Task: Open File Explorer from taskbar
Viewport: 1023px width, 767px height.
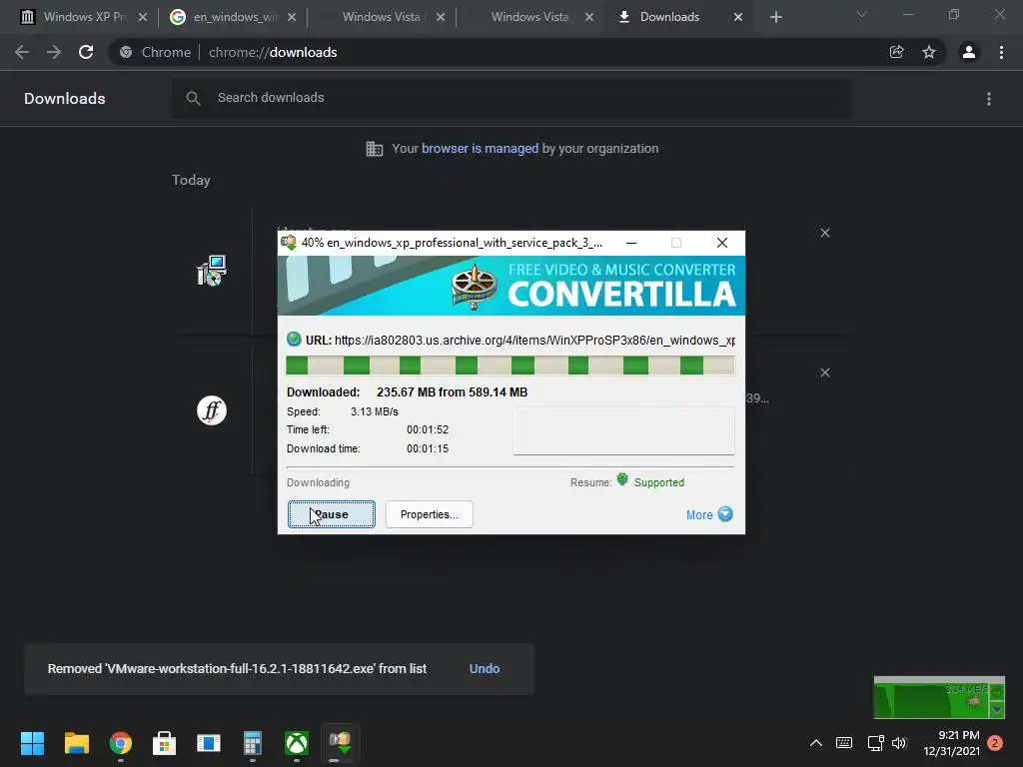Action: pos(76,743)
